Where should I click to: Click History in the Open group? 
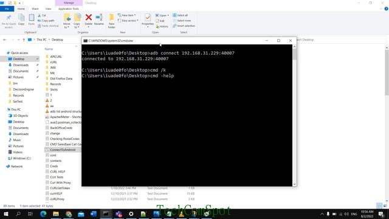coord(162,26)
